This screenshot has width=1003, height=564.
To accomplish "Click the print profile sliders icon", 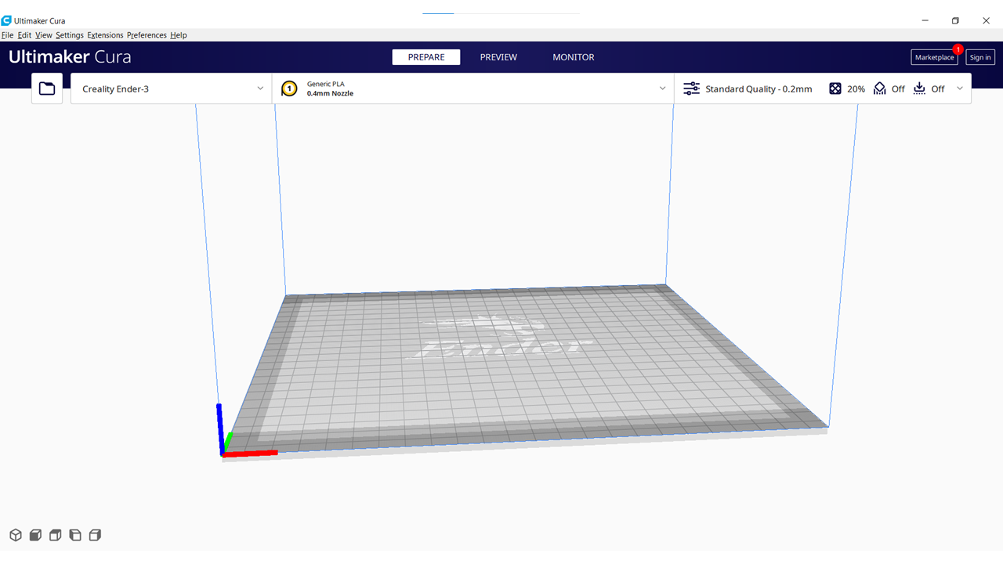I will (x=691, y=89).
